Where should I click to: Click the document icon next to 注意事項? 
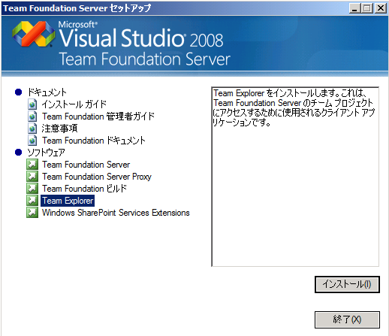[32, 129]
